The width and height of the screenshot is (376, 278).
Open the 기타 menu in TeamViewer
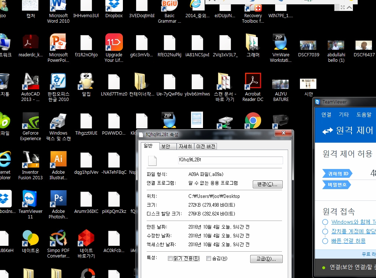click(x=343, y=114)
